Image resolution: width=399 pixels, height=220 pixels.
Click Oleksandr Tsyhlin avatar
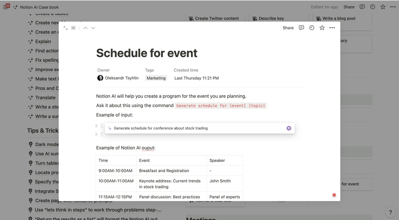(x=100, y=78)
